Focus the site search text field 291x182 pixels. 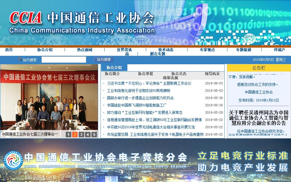click(x=64, y=60)
